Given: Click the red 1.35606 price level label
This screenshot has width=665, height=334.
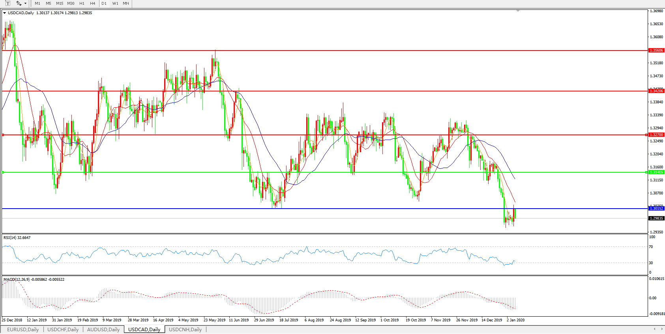Looking at the screenshot, I should (656, 50).
